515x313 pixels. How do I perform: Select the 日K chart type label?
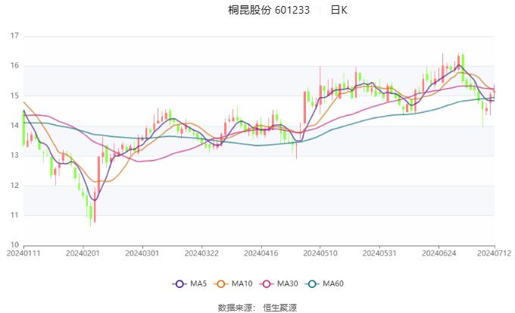click(x=339, y=10)
